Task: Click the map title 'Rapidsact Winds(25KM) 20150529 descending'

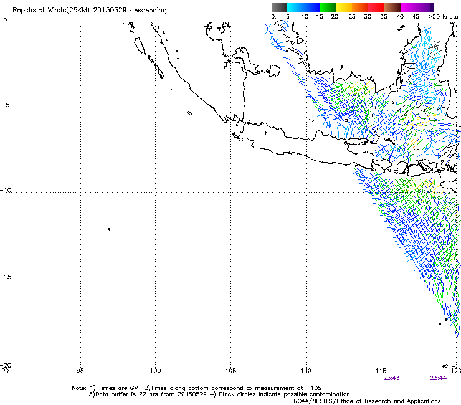Action: tap(90, 11)
